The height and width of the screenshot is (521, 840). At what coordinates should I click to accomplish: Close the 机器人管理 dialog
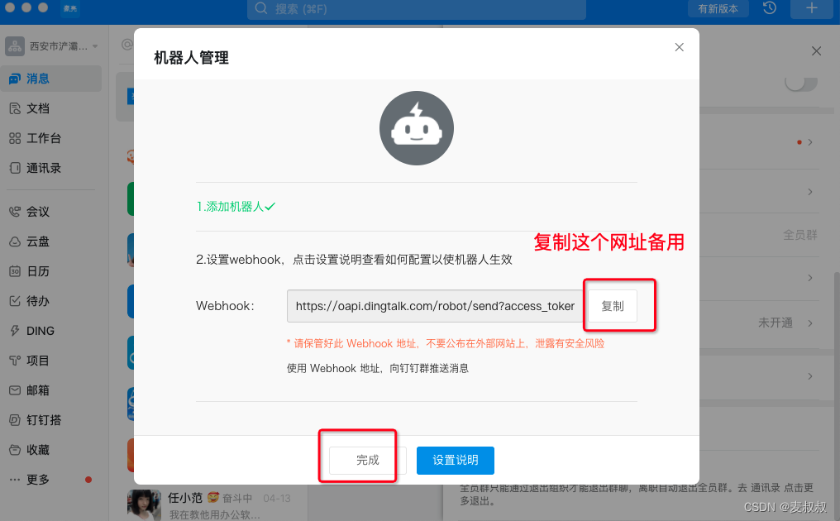click(680, 47)
